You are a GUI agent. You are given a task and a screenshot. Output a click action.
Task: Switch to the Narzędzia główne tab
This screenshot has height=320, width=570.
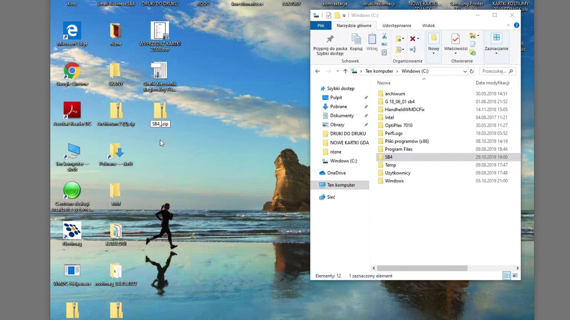(354, 25)
